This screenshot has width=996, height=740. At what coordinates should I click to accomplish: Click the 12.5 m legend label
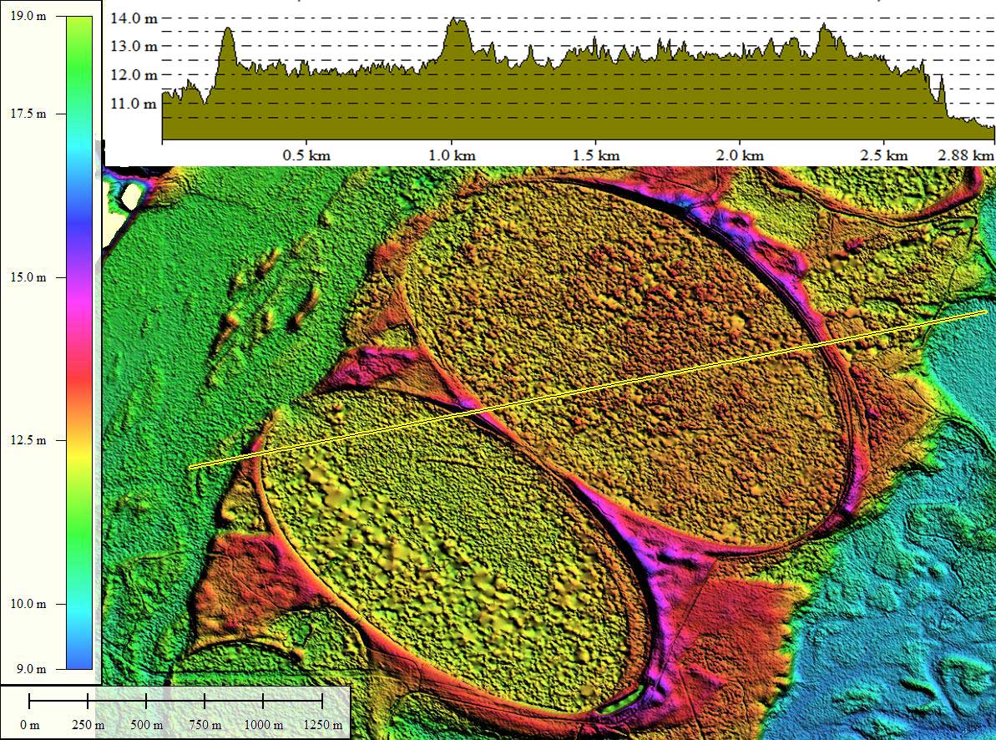pos(28,440)
